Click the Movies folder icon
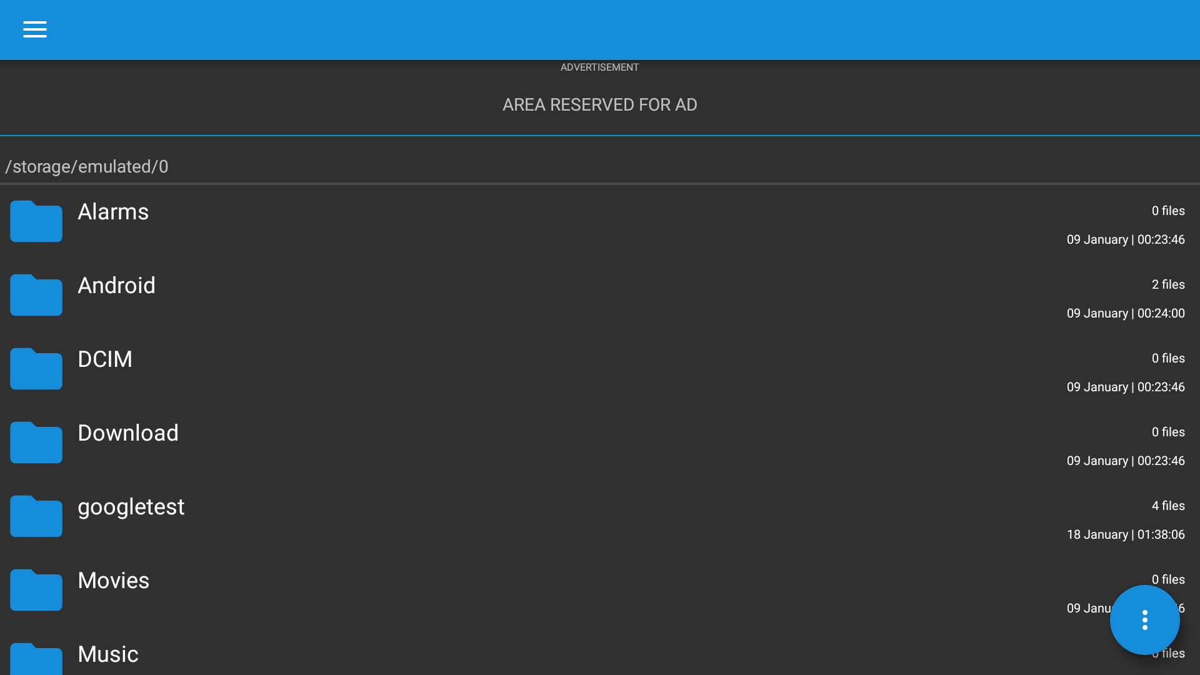The height and width of the screenshot is (675, 1200). point(36,589)
